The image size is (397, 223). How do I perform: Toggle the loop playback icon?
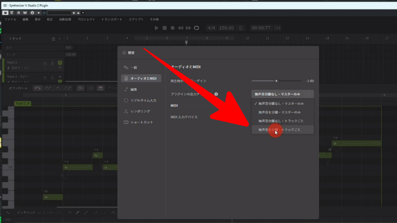point(196,28)
